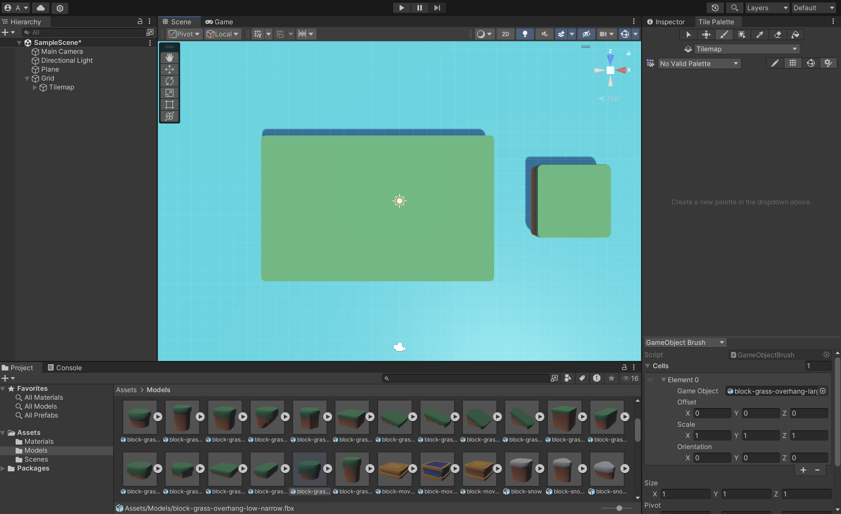841x514 pixels.
Task: Toggle scene visibility for hidden objects
Action: click(586, 34)
